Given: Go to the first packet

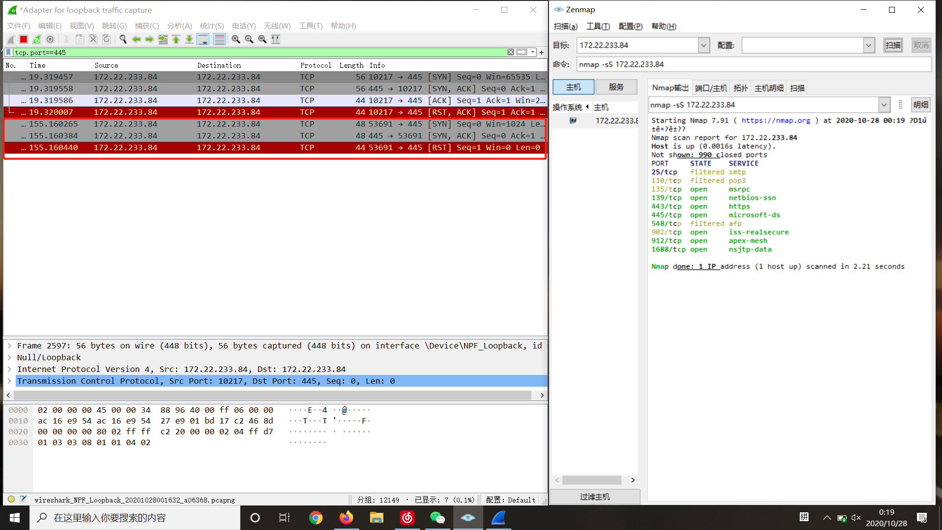Looking at the screenshot, I should pyautogui.click(x=176, y=39).
